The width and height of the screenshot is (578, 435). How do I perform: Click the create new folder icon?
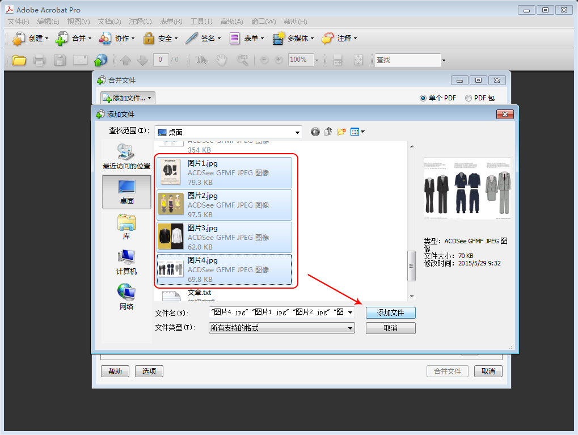341,132
